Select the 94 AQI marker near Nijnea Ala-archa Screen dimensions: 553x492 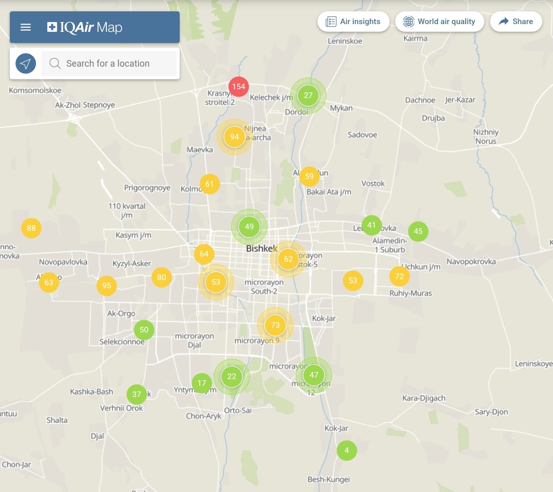pyautogui.click(x=234, y=136)
